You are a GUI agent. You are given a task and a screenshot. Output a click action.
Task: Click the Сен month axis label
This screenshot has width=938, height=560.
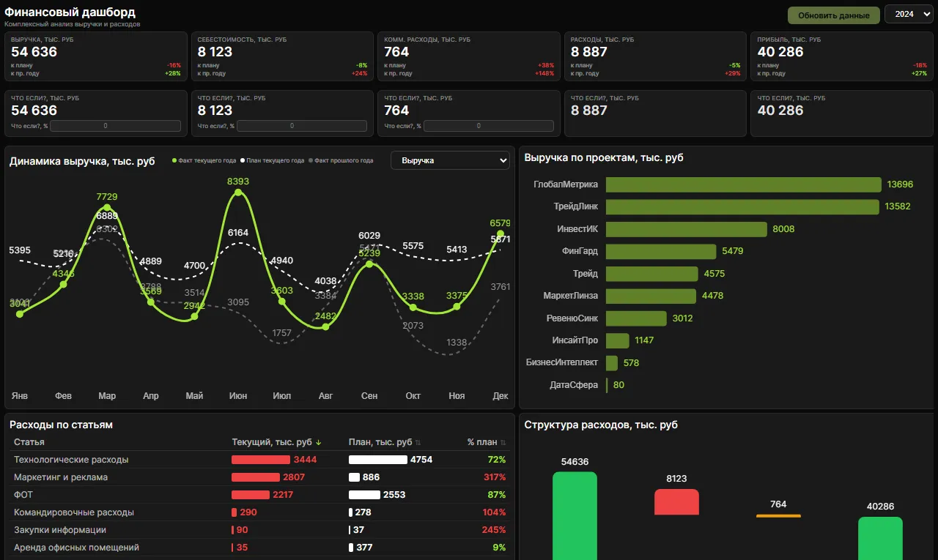click(x=369, y=396)
